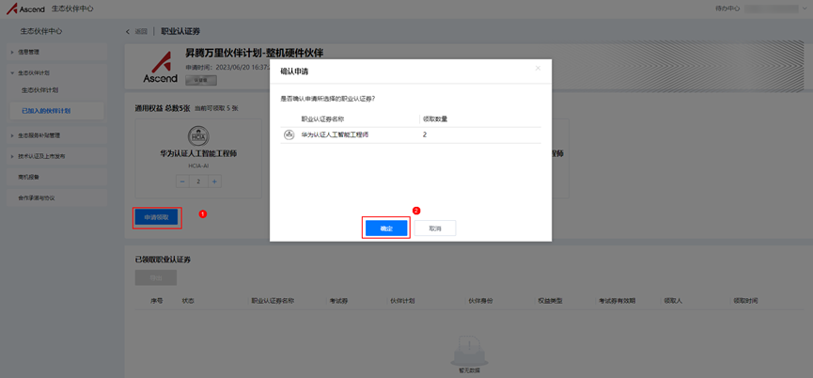Click the 考试券 column header

(x=338, y=301)
